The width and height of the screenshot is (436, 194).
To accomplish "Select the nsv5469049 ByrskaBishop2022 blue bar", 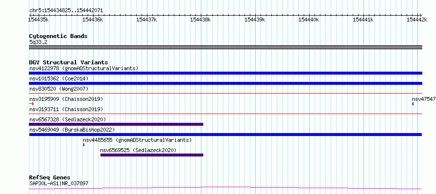I will 225,135.
